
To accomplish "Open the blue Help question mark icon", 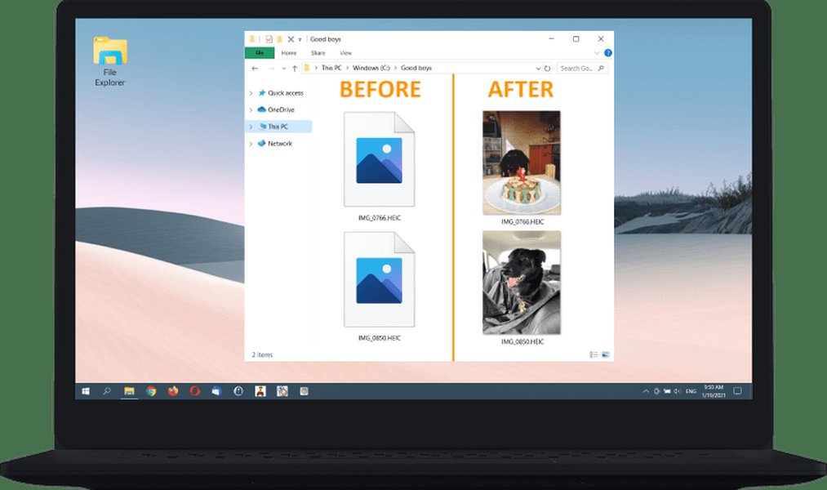I will 607,53.
